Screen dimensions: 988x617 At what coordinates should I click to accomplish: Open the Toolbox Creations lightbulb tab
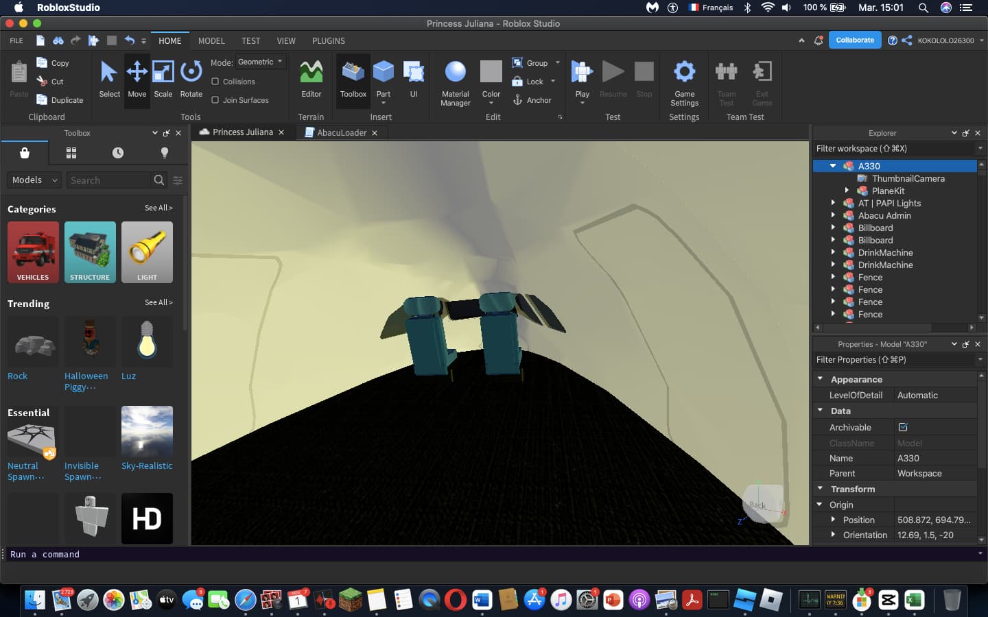coord(165,153)
